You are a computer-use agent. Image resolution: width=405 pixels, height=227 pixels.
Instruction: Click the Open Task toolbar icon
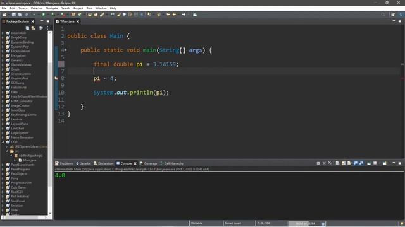tap(96, 15)
